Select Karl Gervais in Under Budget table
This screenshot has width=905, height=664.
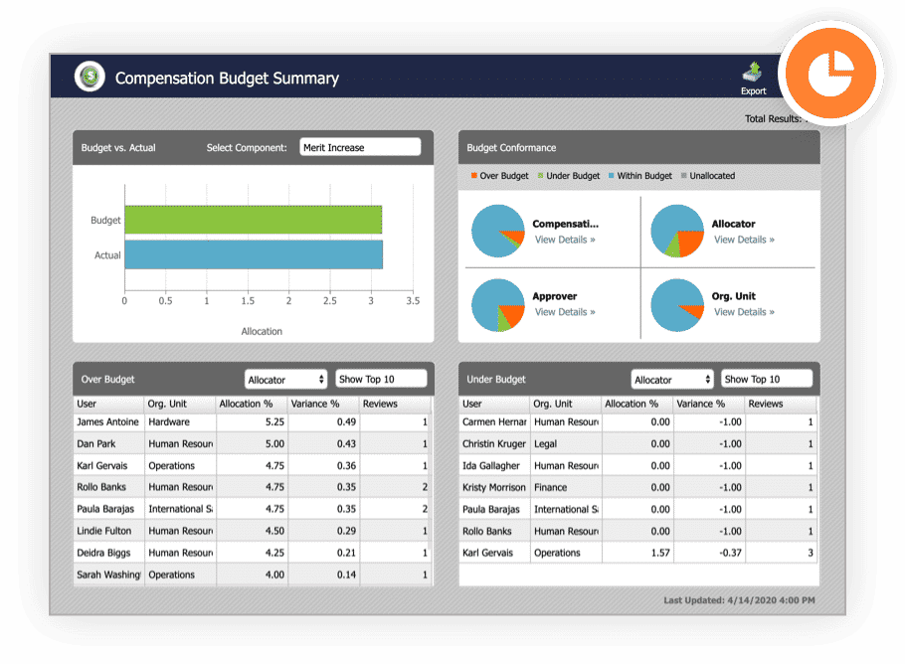click(487, 554)
